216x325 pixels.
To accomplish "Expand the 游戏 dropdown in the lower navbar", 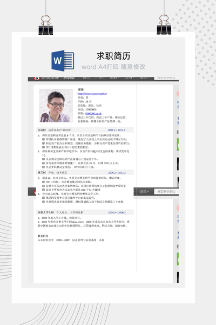I will [144, 192].
